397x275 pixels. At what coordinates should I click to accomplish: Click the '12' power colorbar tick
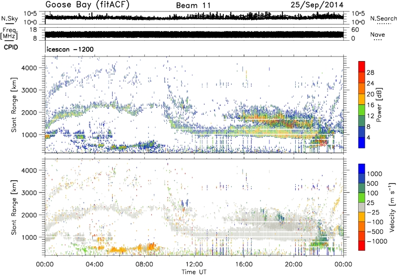point(370,116)
